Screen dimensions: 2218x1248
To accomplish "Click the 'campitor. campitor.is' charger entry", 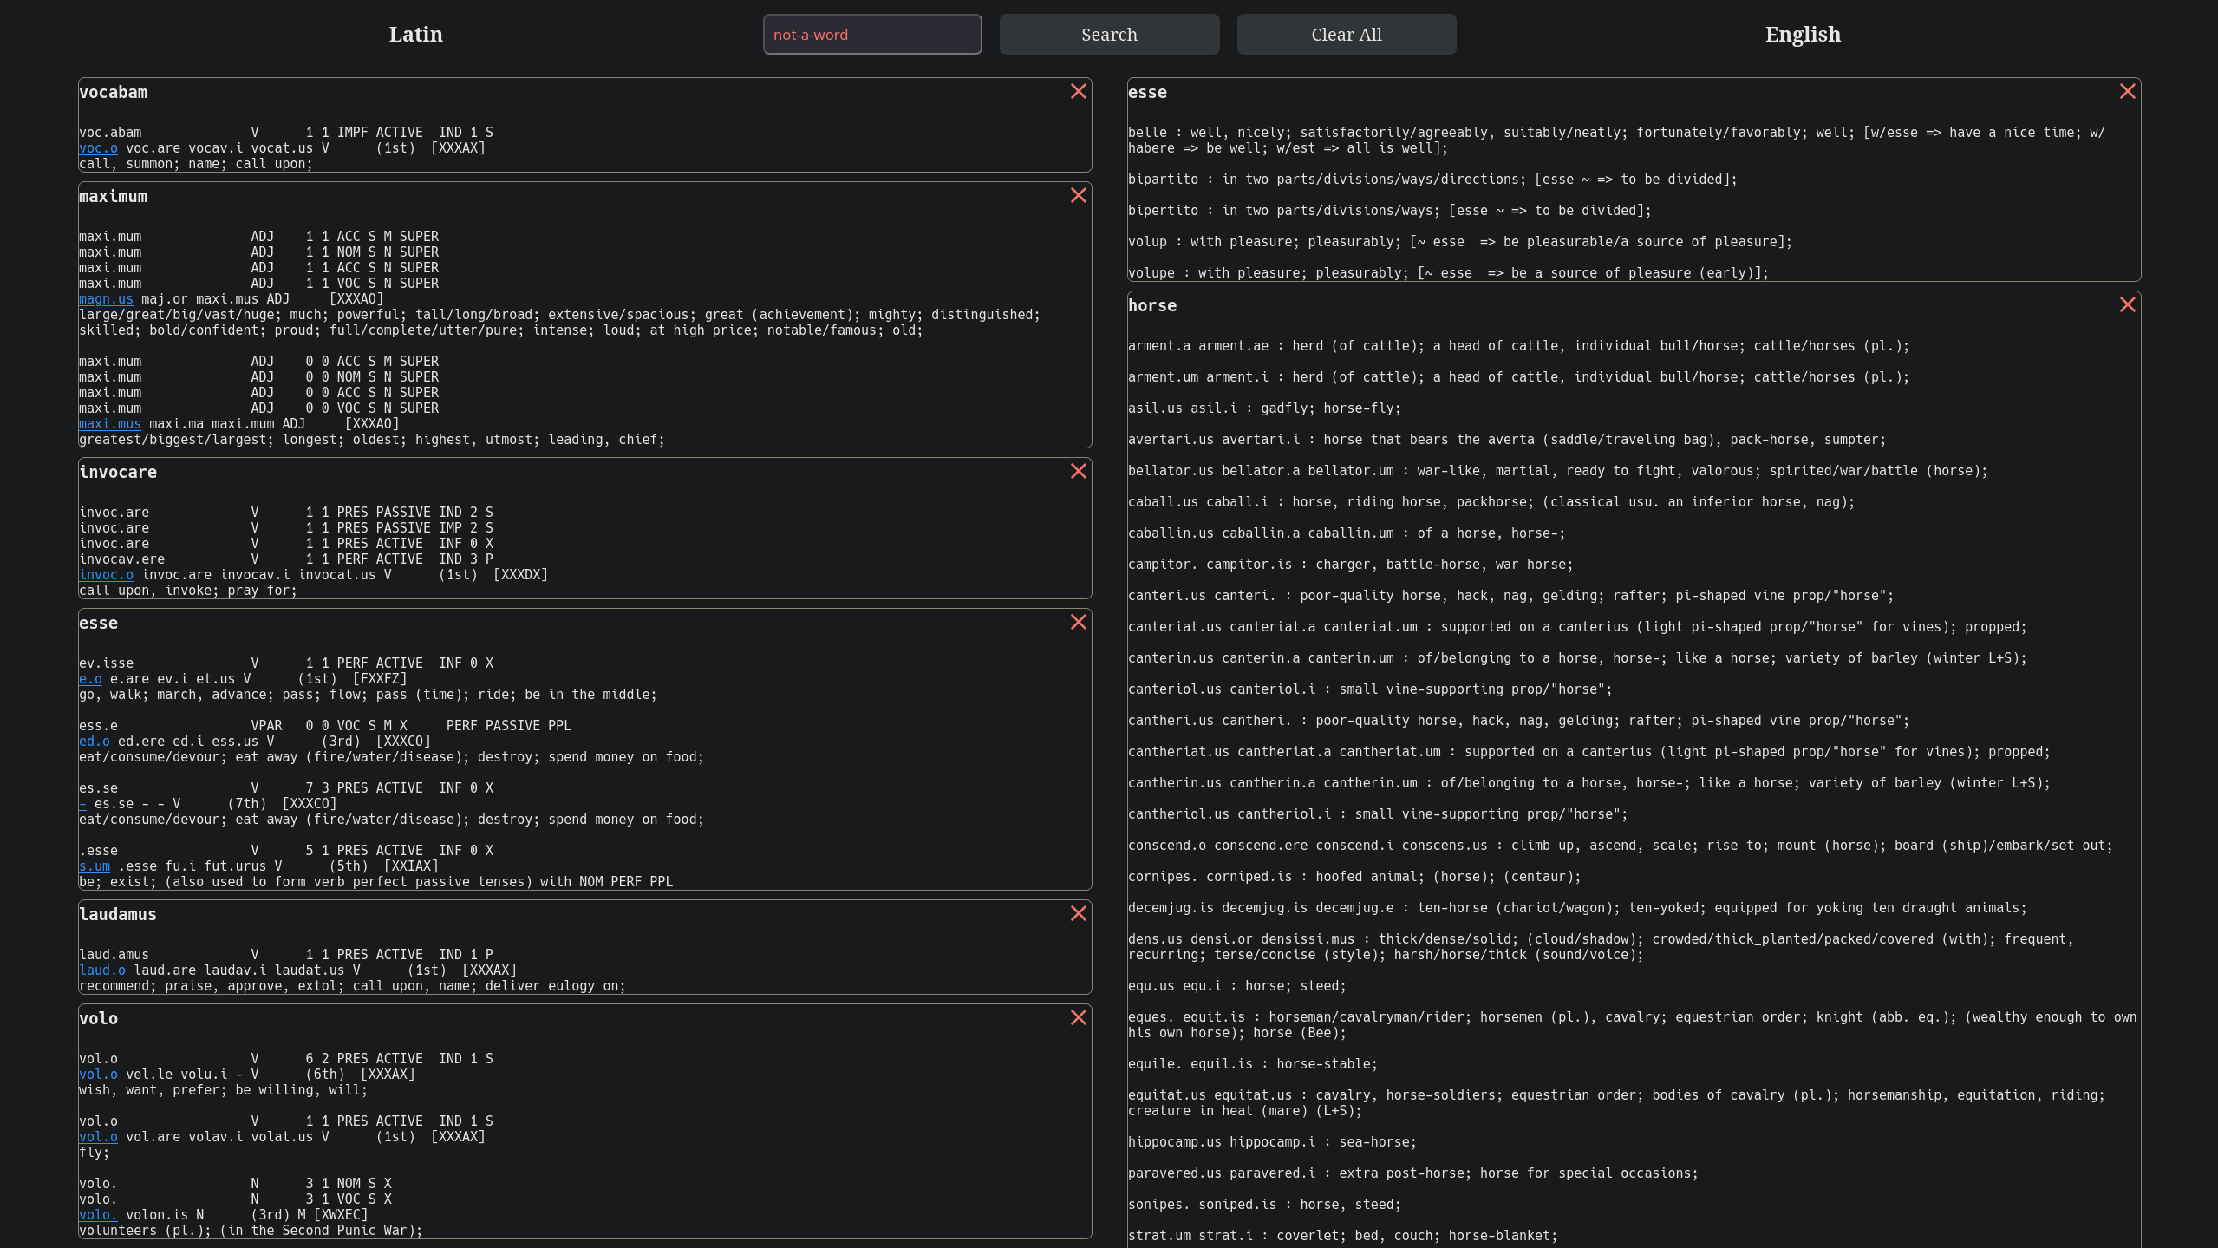I will click(x=1350, y=565).
